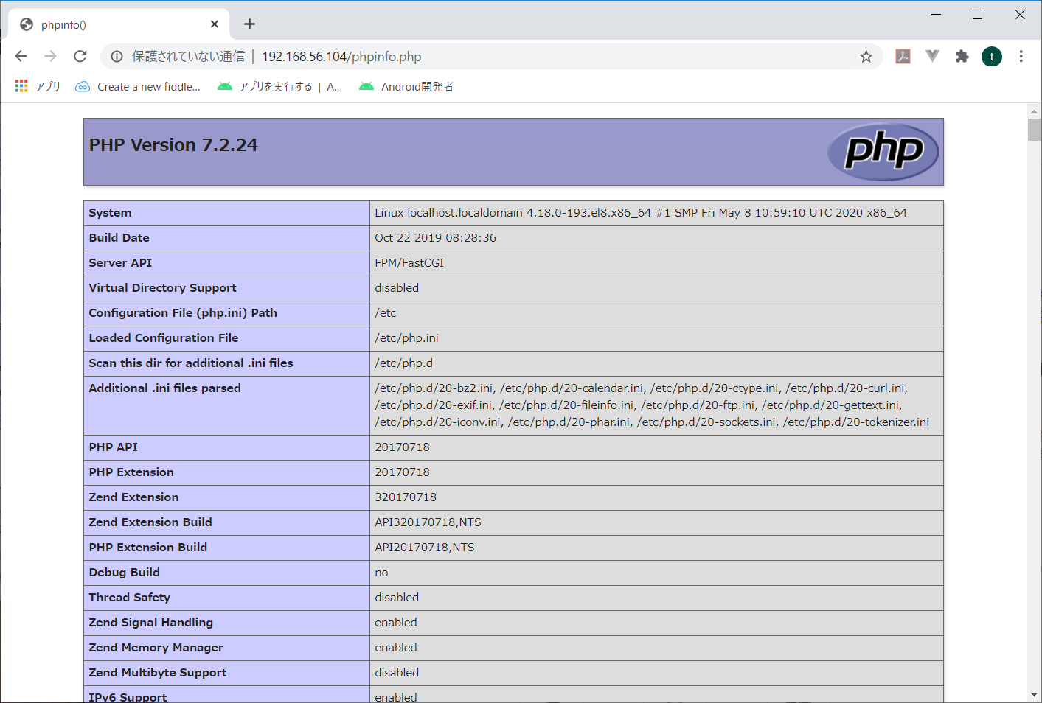Open the Chrome three-dot menu
This screenshot has height=703, width=1042.
tap(1021, 56)
